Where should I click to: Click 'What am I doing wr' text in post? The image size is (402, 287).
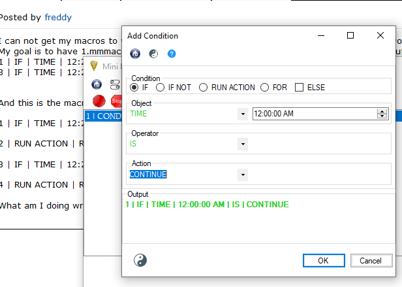point(42,206)
